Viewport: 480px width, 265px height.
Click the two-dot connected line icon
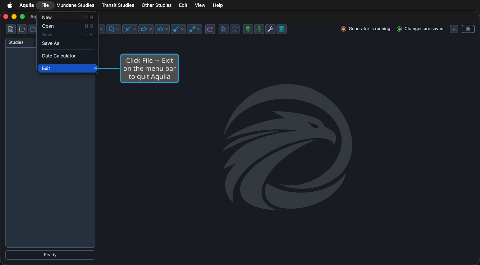[192, 29]
